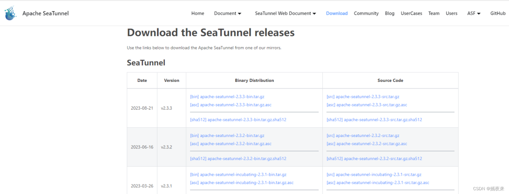The width and height of the screenshot is (509, 194).
Task: Open the ASF dropdown menu
Action: pos(474,14)
